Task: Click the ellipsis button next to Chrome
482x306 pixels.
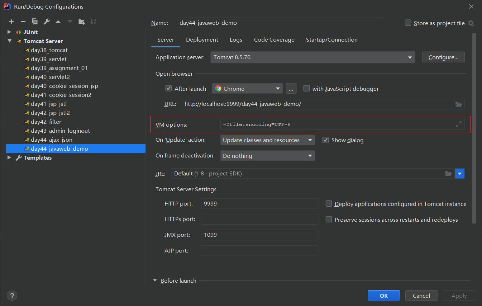Action: 291,89
